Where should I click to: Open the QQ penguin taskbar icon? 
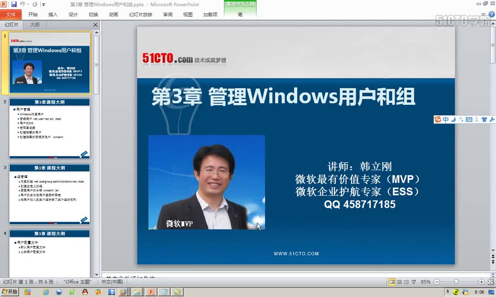point(85,292)
